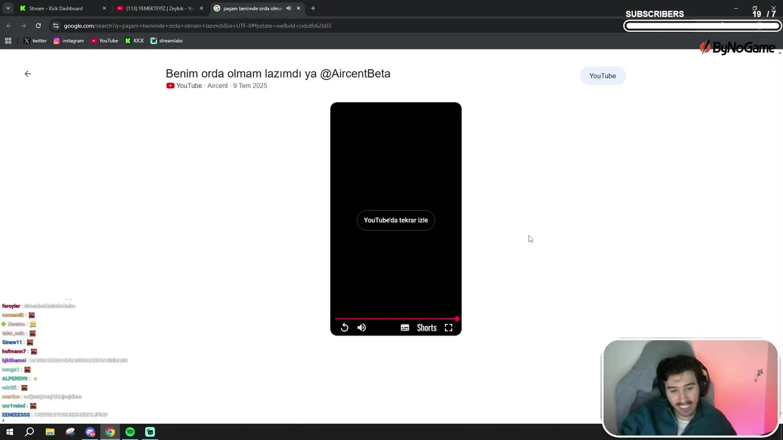Image resolution: width=783 pixels, height=440 pixels.
Task: Open Discord from the taskbar
Action: pos(91,432)
